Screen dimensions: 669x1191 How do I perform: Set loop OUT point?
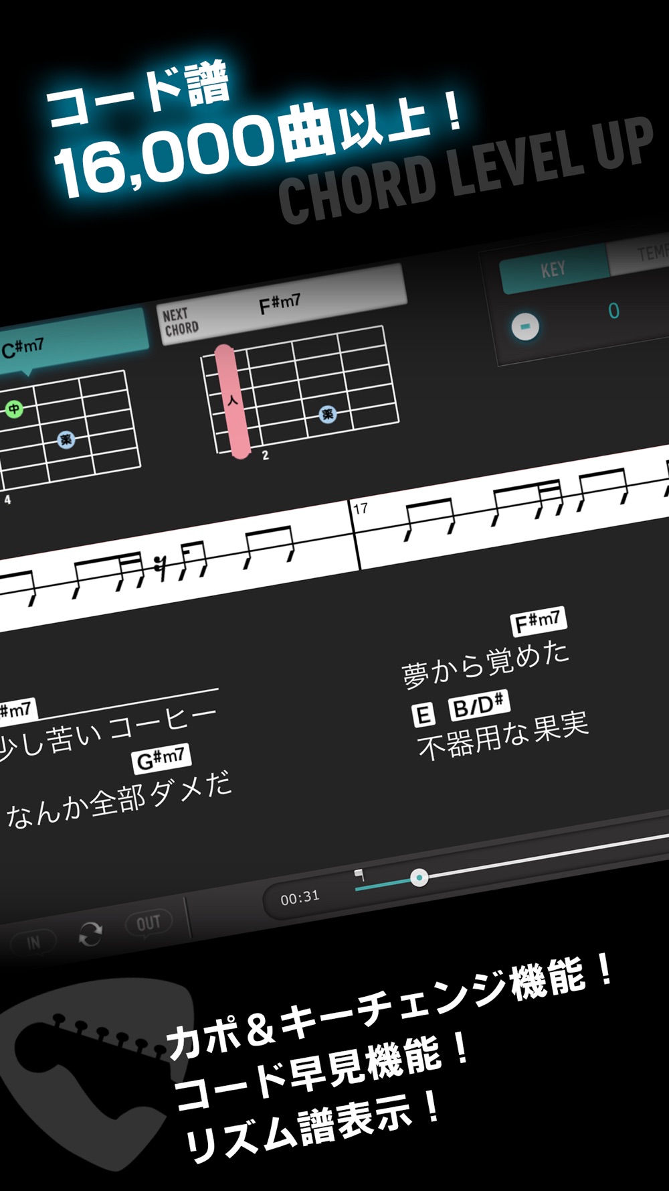(149, 924)
